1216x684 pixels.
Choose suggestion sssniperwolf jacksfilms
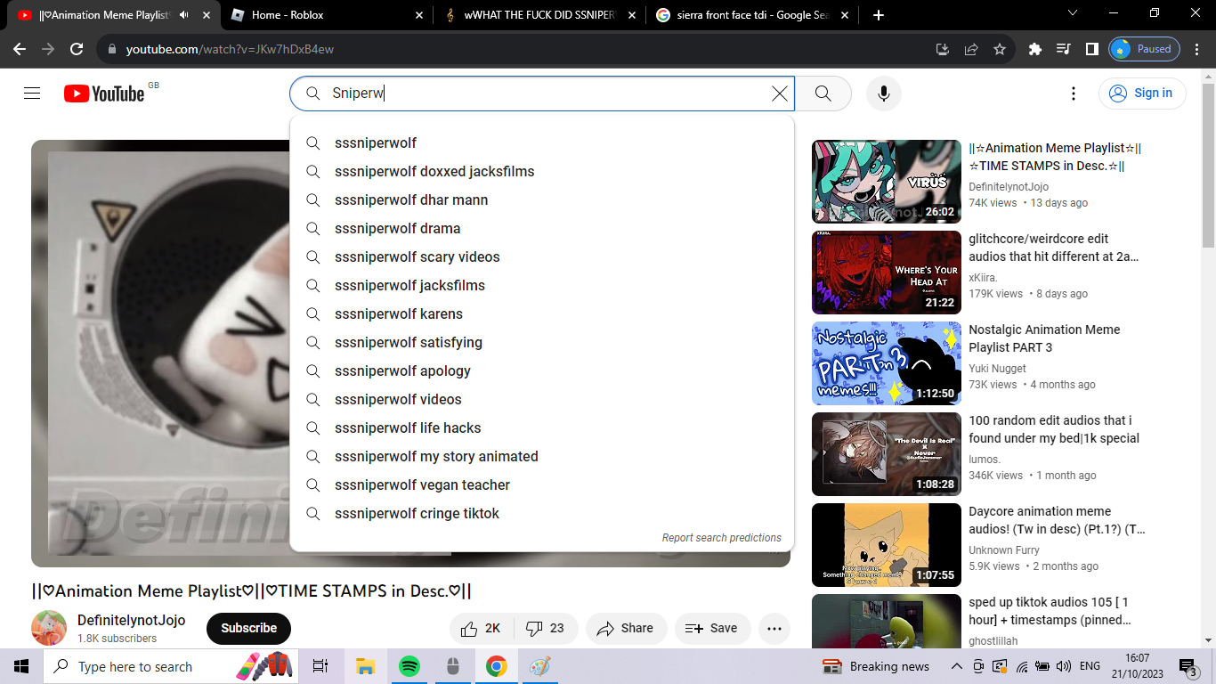click(x=542, y=285)
